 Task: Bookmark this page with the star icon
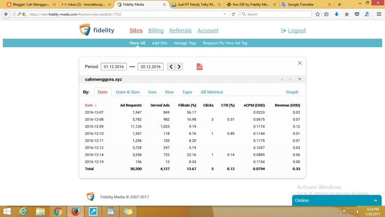tap(318, 14)
